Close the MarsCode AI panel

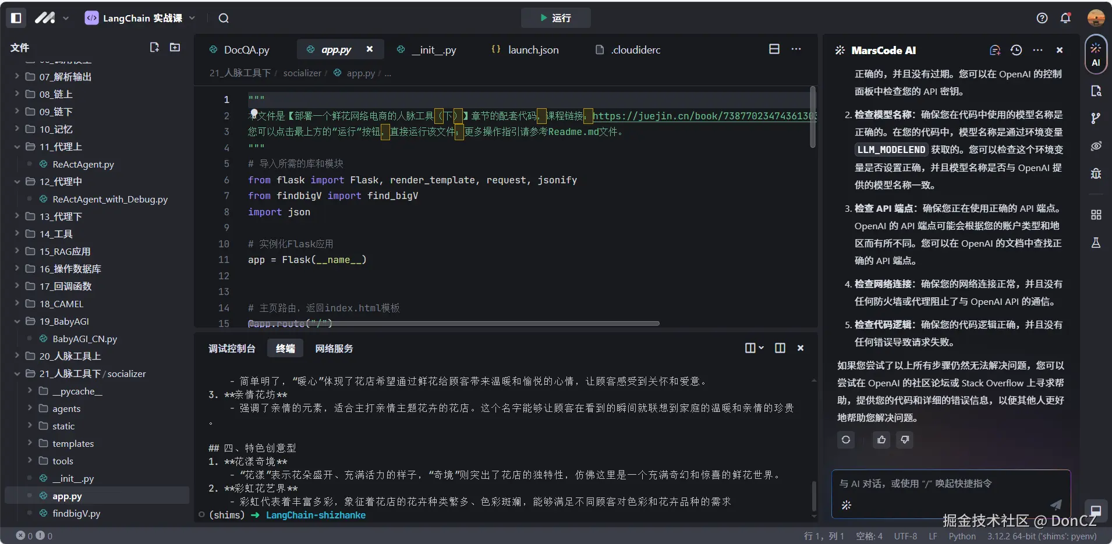click(x=1060, y=50)
